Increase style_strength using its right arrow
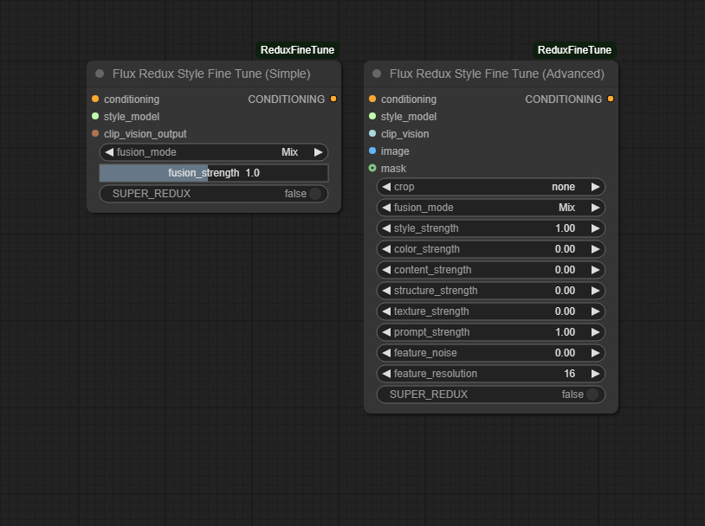 click(x=595, y=228)
